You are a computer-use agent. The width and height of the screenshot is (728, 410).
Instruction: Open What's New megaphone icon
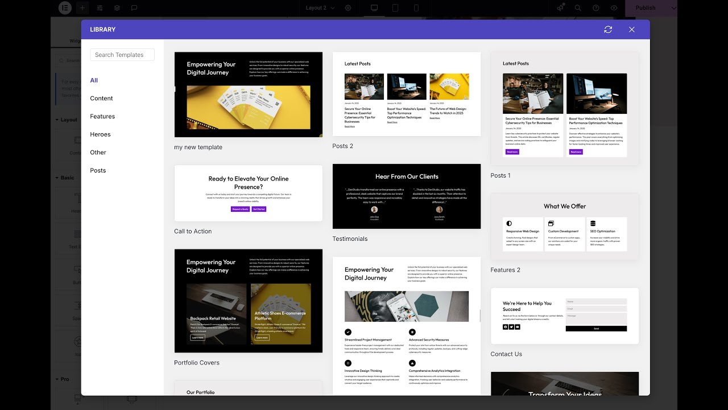[560, 8]
